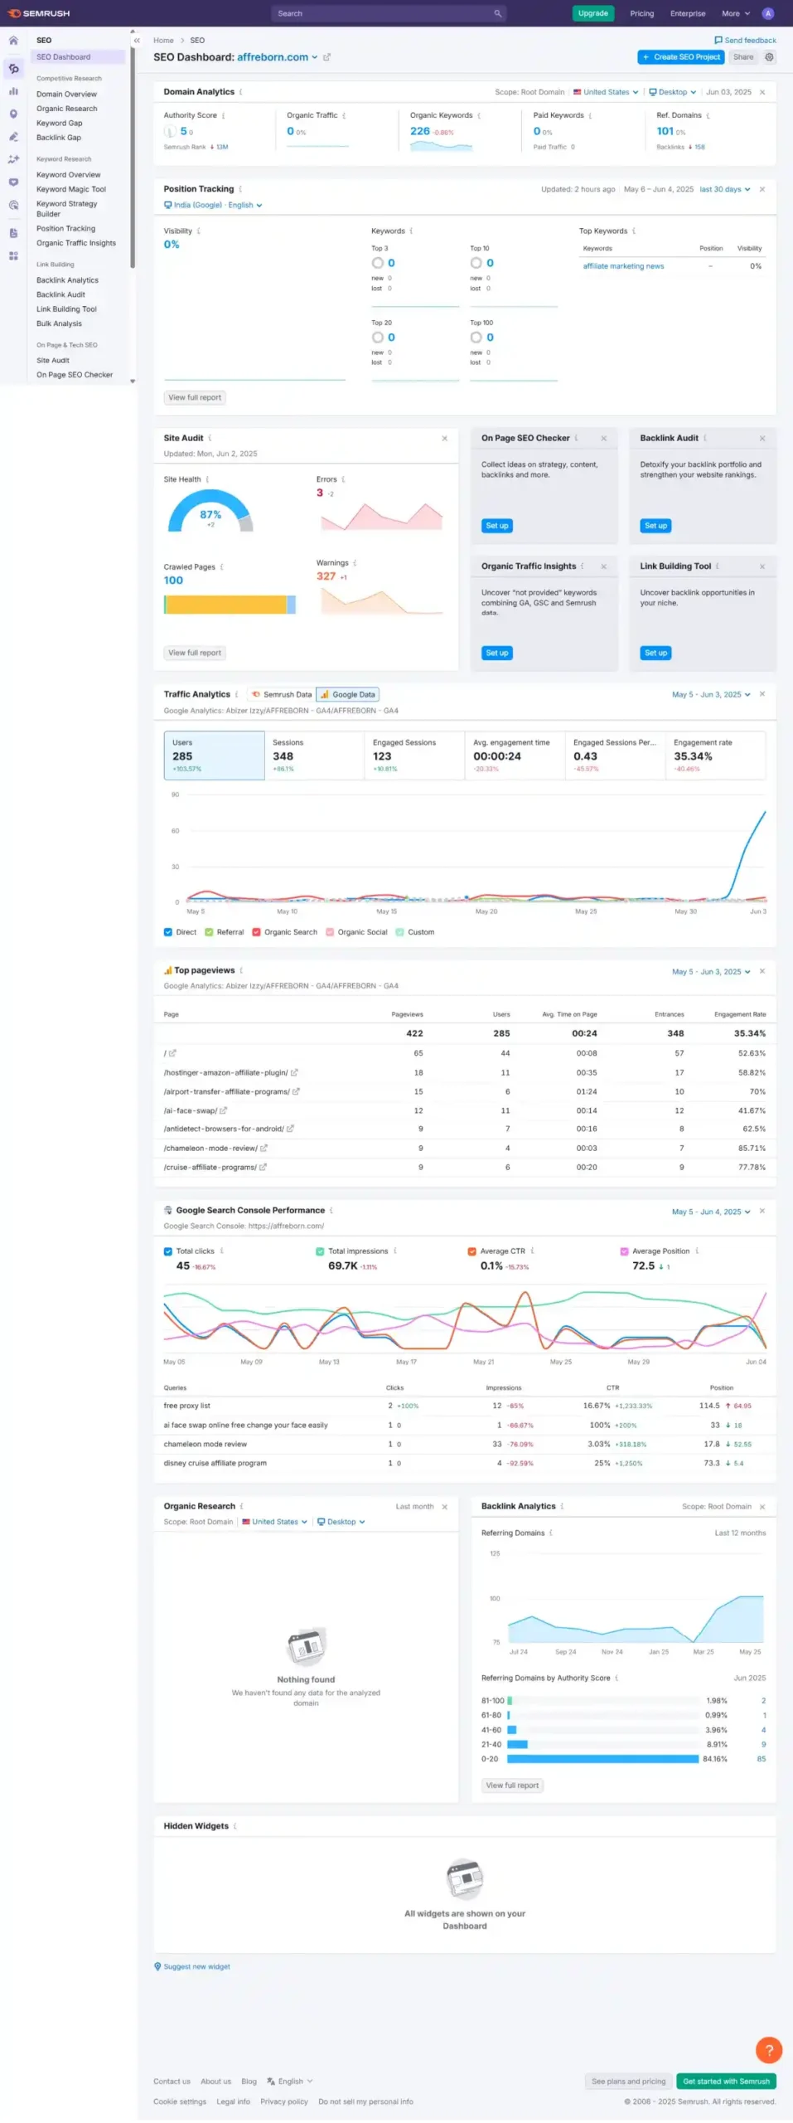
Task: Open the Home icon in left rail
Action: [13, 40]
